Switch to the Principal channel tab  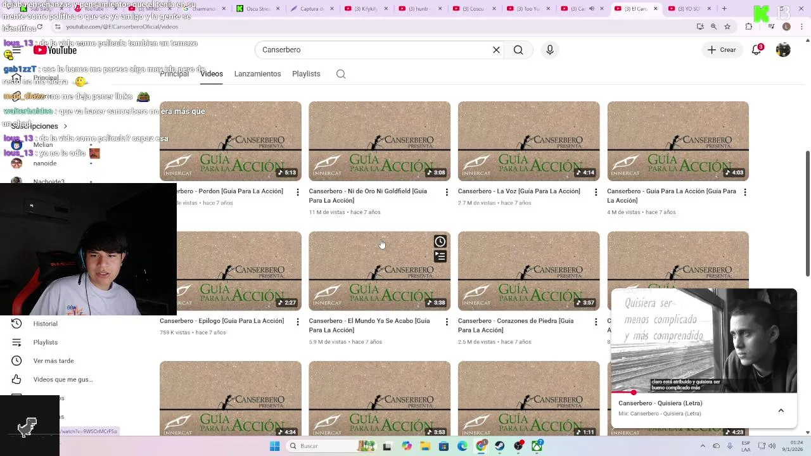174,74
